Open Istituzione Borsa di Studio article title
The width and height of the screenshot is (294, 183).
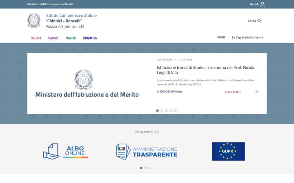pos(205,70)
